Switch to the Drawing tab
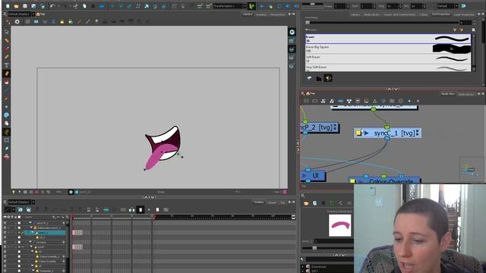Image resolution: width=486 pixels, height=273 pixels. tap(261, 14)
